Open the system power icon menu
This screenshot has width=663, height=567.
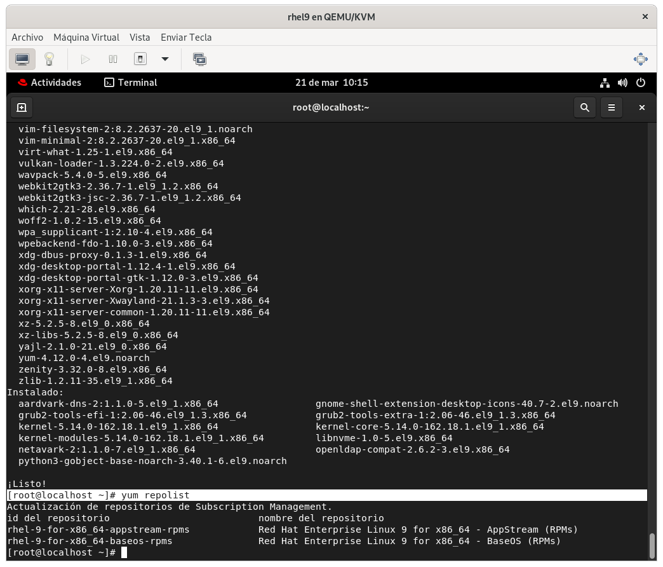[x=640, y=83]
